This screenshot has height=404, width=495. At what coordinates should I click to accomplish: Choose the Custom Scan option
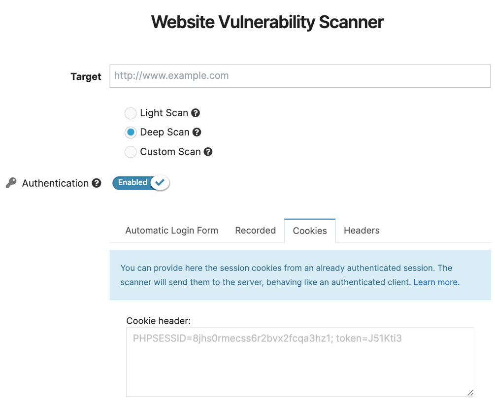tap(131, 152)
